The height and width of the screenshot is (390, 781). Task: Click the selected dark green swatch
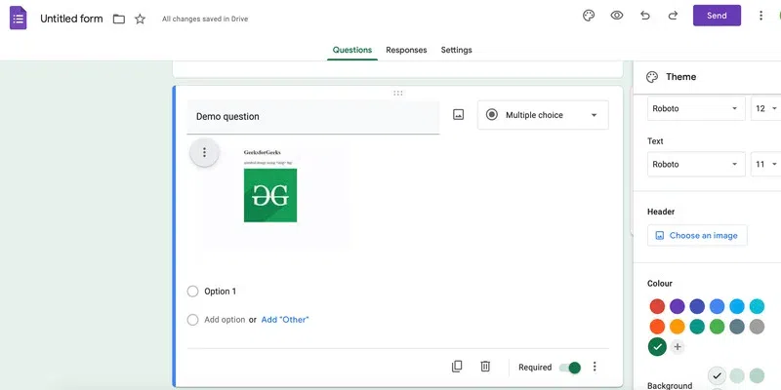657,347
